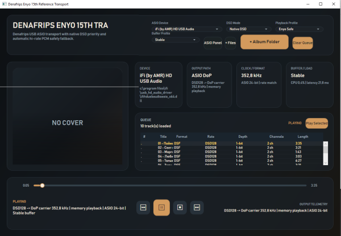Click the 1:43 length cell
Image resolution: width=341 pixels, height=236 pixels.
click(x=298, y=152)
